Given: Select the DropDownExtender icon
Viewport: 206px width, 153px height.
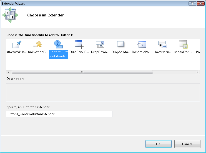Looking at the screenshot, I should pos(100,45).
